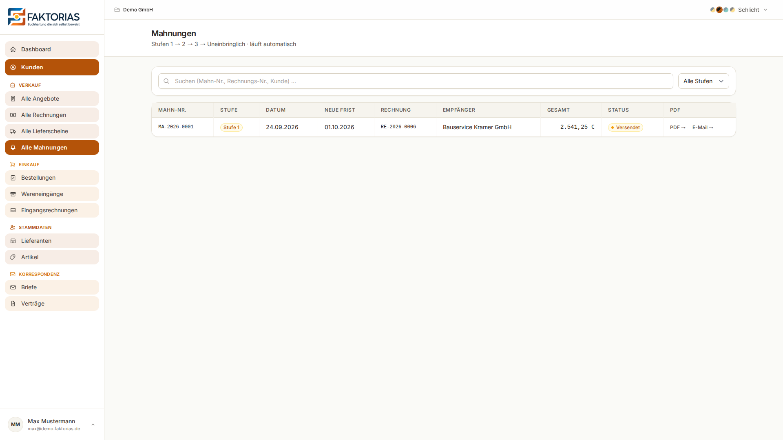The image size is (783, 440).
Task: Focus the Mahn-Nr. search field
Action: point(416,81)
